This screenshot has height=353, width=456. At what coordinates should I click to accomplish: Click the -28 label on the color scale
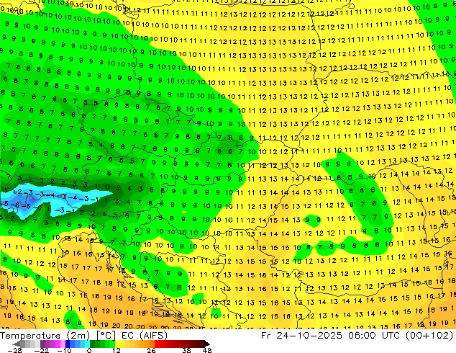coord(14,350)
